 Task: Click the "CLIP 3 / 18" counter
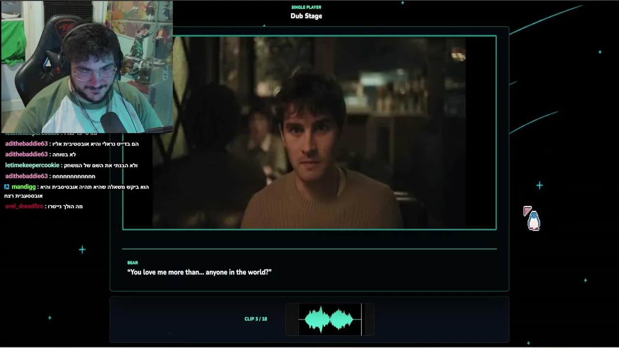tap(256, 319)
